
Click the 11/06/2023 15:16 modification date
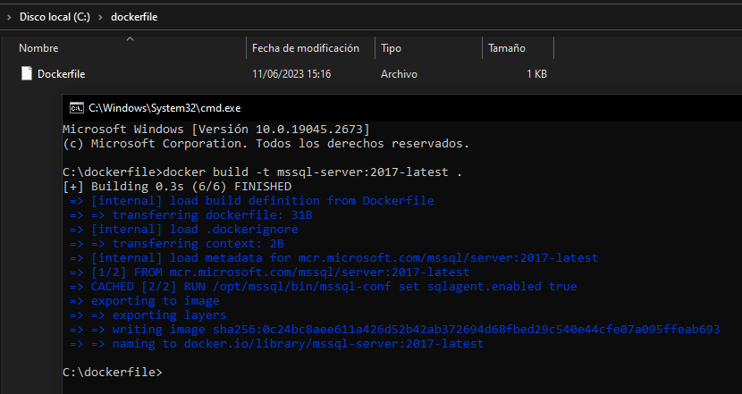(x=291, y=74)
